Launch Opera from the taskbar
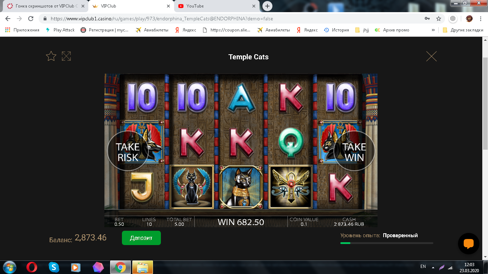 [x=32, y=267]
